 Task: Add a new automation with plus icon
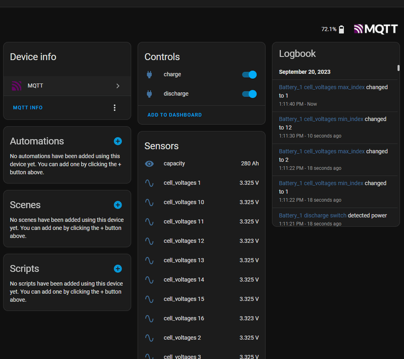(118, 141)
